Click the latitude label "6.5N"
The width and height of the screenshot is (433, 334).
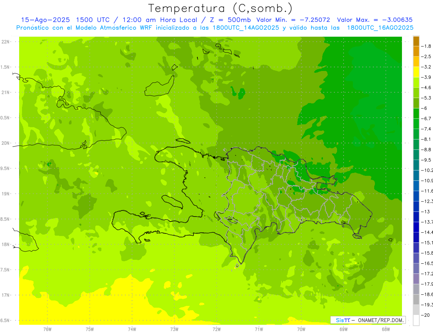click(x=5, y=320)
